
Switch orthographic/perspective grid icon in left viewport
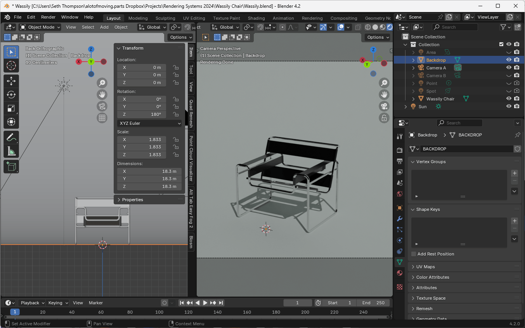tap(102, 118)
